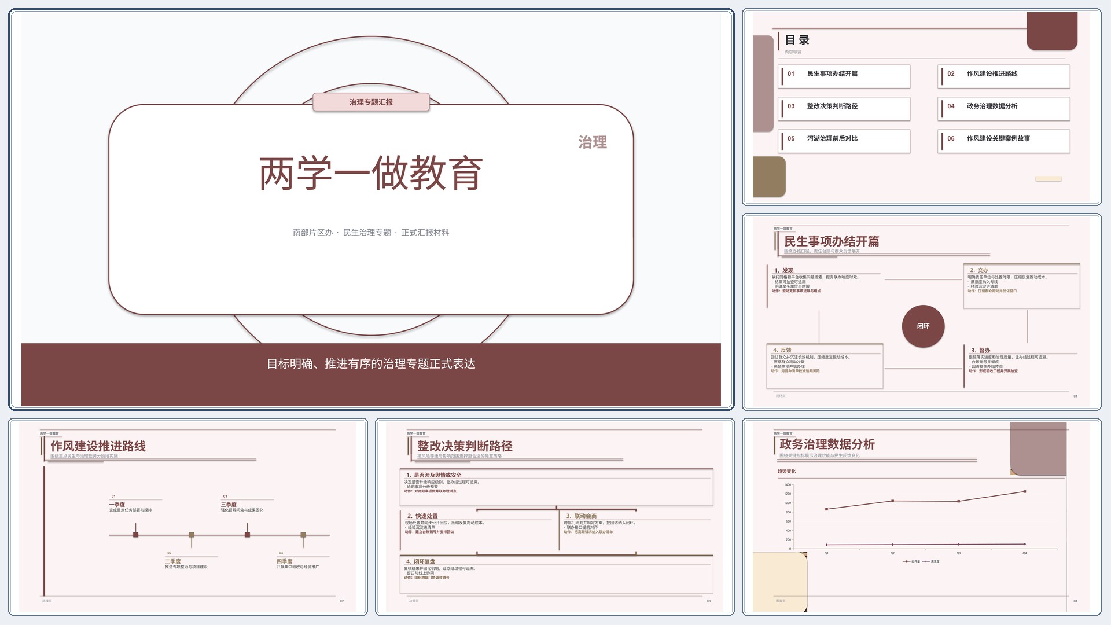1111x625 pixels.
Task: Click the 一季度 timeline marker
Action: pos(135,535)
